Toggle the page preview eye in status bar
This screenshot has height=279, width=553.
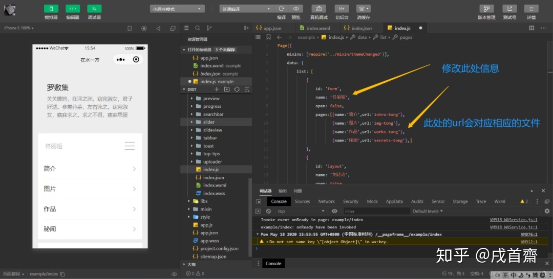coord(174,274)
